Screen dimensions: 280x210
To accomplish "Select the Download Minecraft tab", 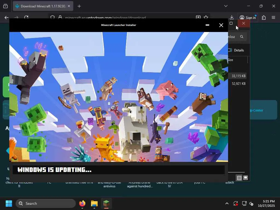I will coord(43,6).
